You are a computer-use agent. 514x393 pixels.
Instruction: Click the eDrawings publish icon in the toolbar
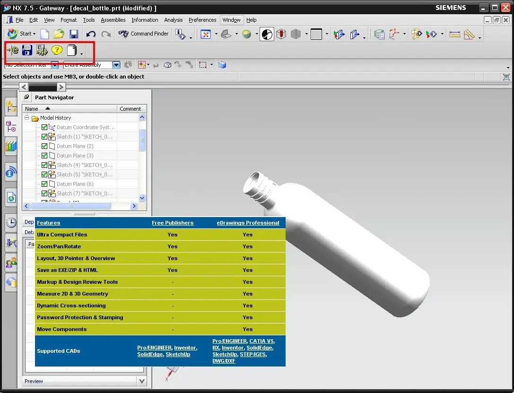(x=13, y=50)
